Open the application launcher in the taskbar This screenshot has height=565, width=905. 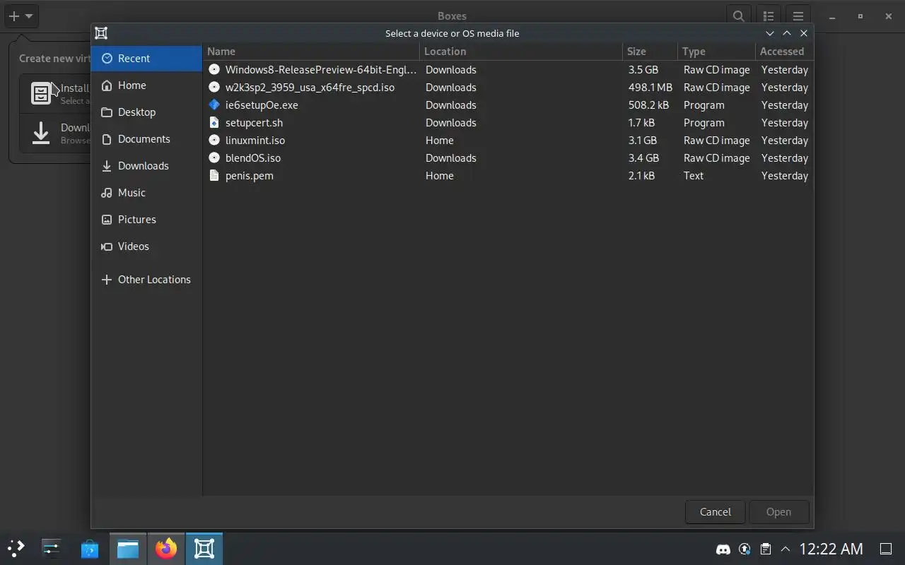tap(16, 549)
